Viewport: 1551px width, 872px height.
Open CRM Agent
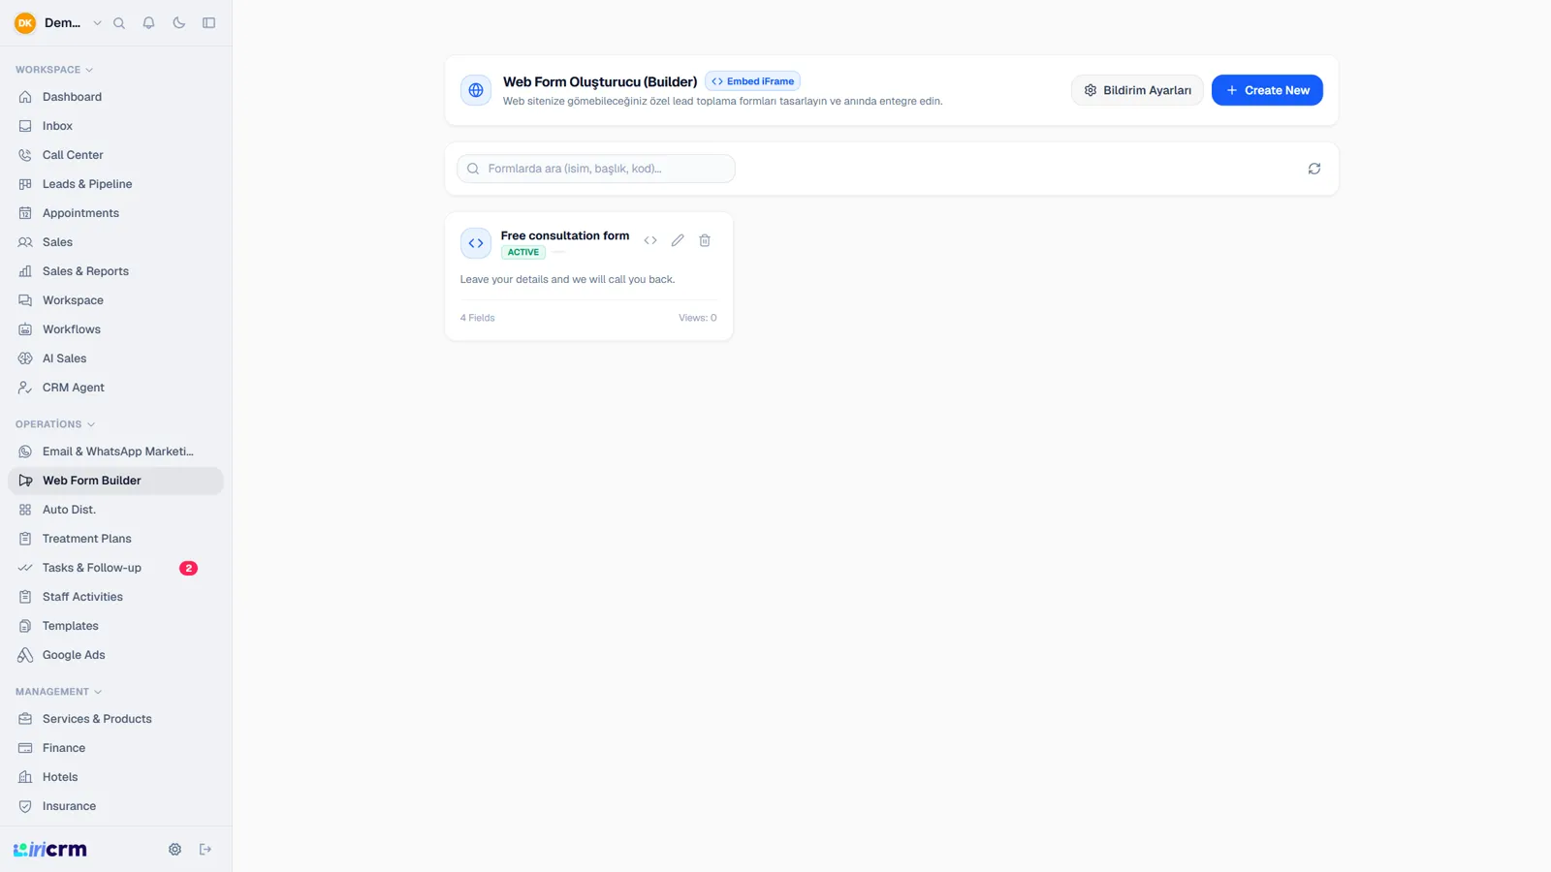pyautogui.click(x=115, y=388)
